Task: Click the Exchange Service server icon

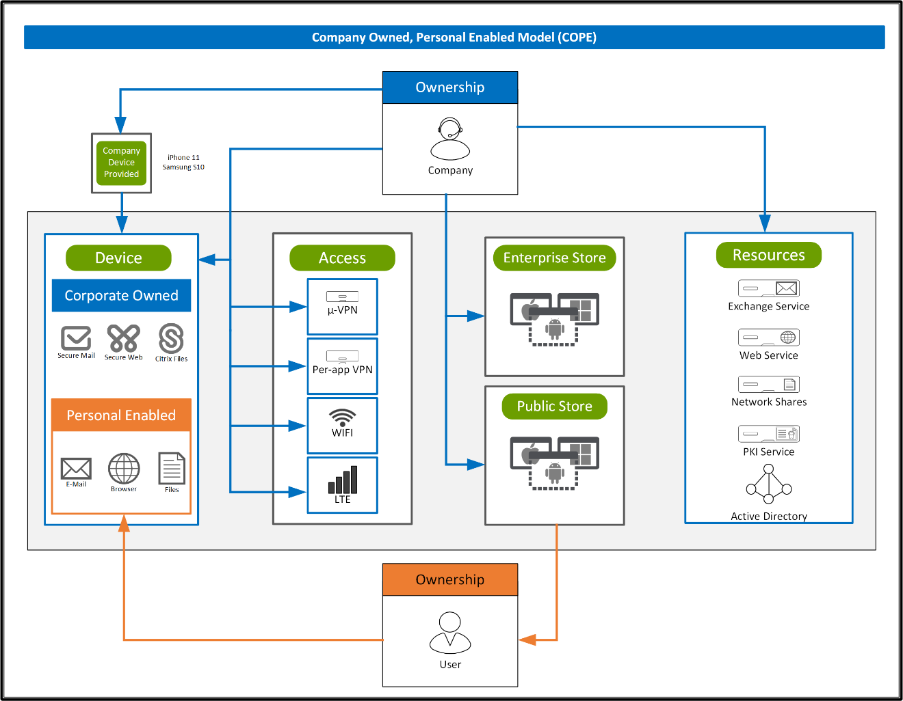Action: tap(769, 288)
